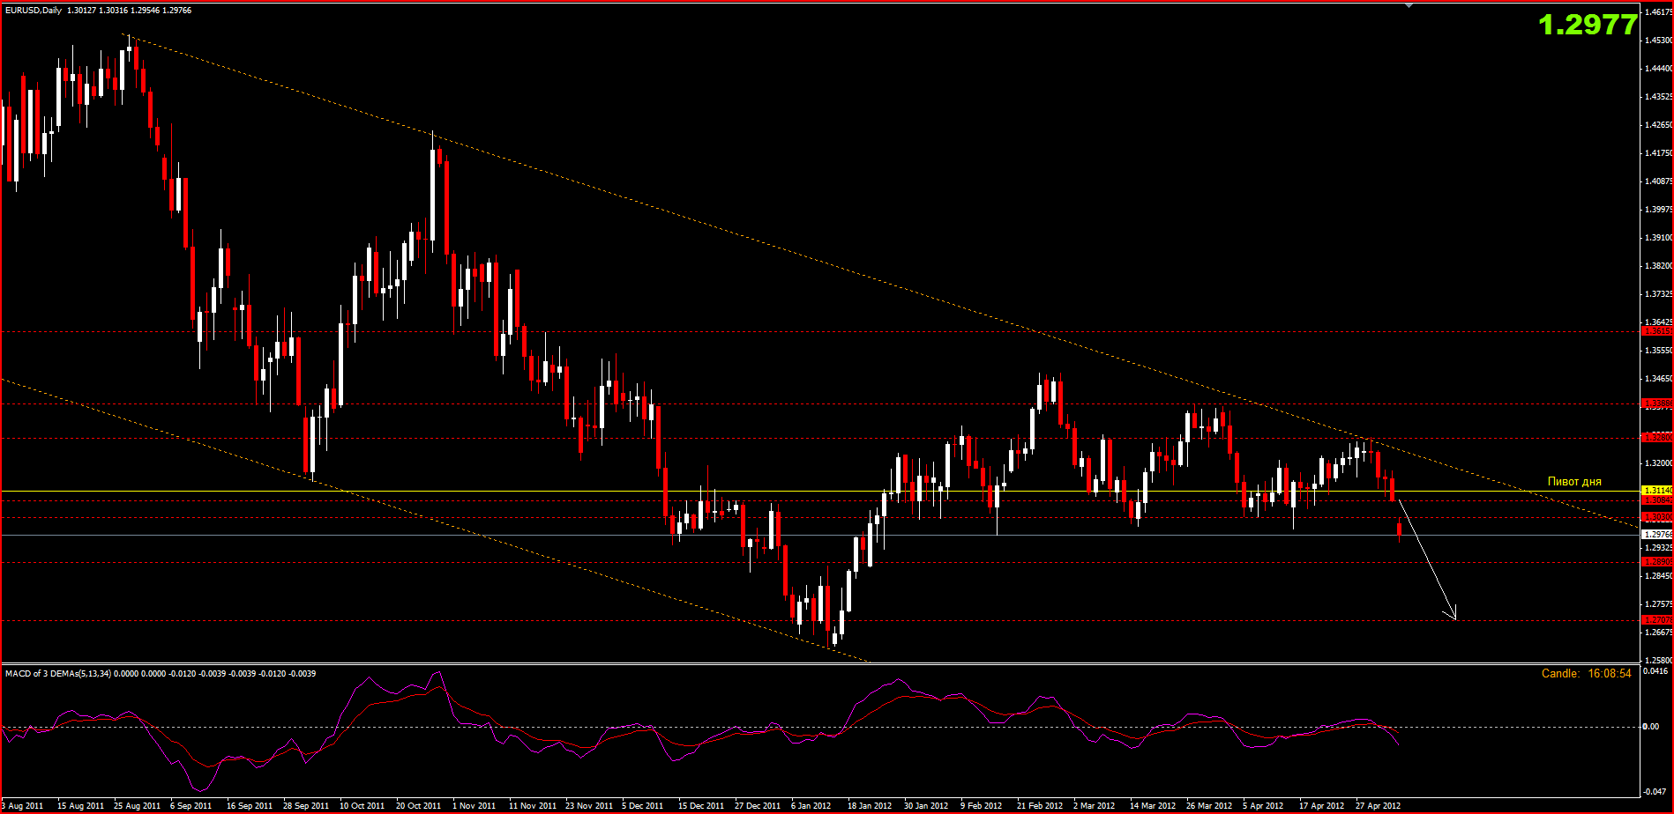Click the chart shift triangle marker at top
This screenshot has height=814, width=1674.
(1409, 5)
